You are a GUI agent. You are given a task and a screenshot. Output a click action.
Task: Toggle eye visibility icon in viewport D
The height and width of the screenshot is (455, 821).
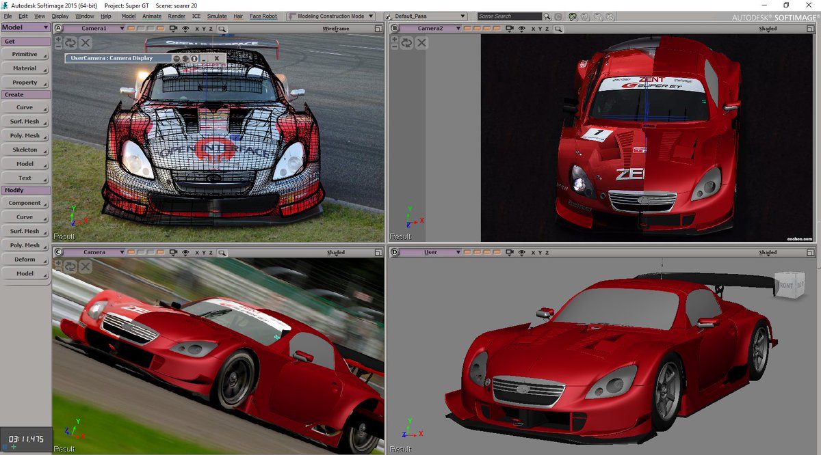pyautogui.click(x=521, y=252)
